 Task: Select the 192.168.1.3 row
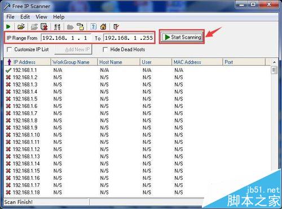pyautogui.click(x=137, y=85)
